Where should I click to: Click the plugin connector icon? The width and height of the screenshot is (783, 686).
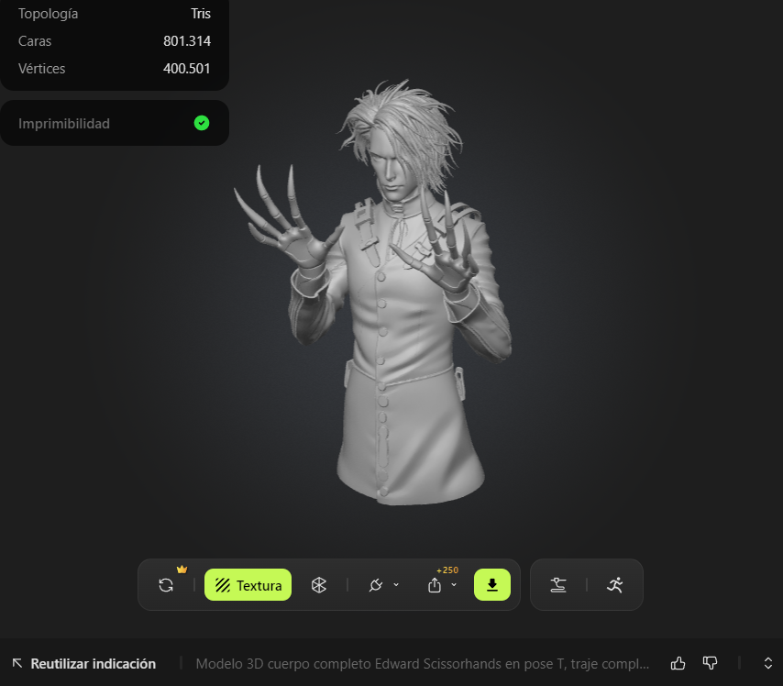[376, 585]
